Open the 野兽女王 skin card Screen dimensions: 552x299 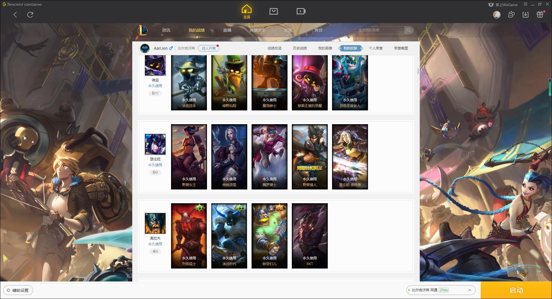click(189, 157)
